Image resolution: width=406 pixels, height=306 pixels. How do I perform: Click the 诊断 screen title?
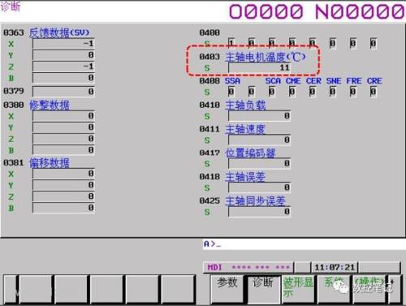tap(11, 6)
